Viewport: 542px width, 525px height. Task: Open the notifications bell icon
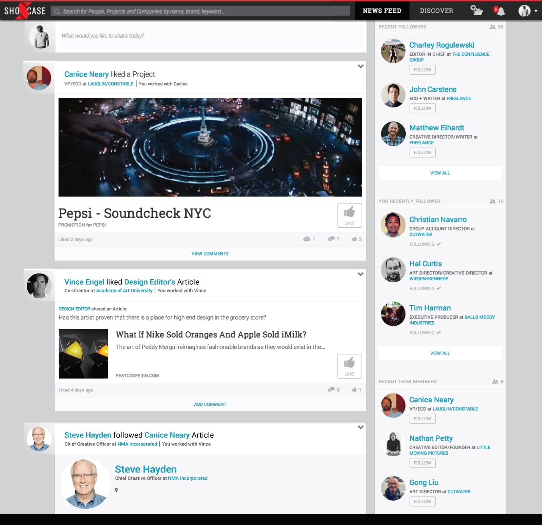[x=500, y=11]
